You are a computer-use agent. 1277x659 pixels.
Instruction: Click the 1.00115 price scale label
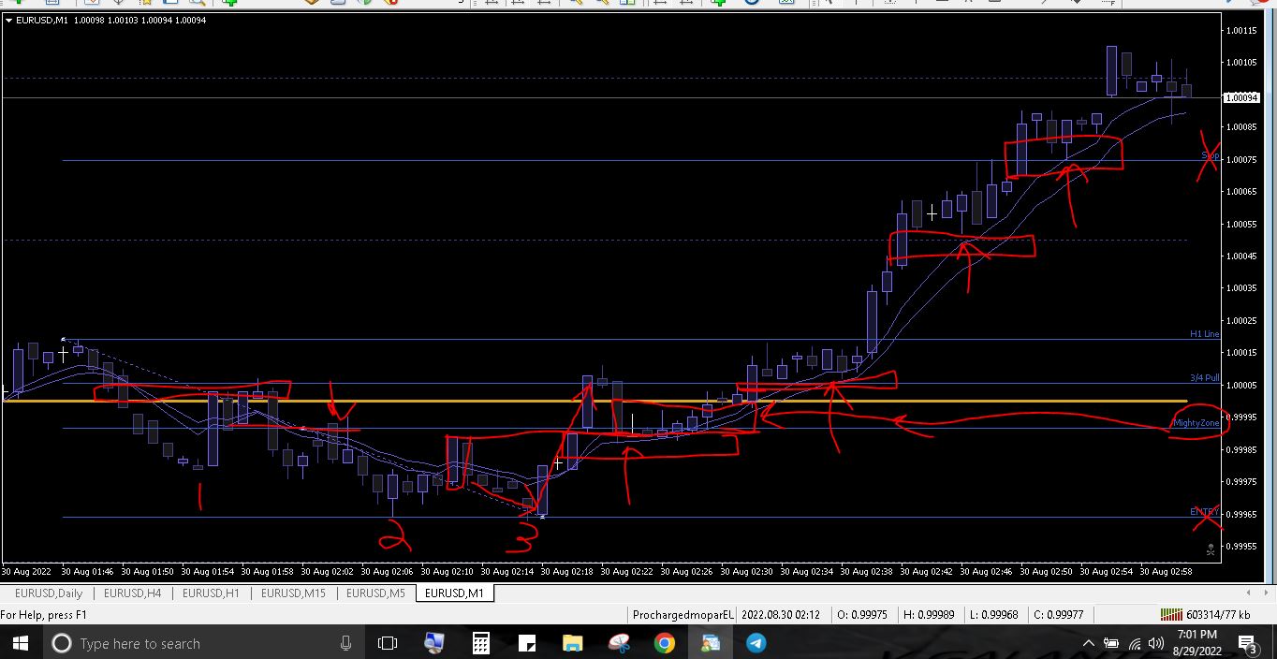[1240, 30]
